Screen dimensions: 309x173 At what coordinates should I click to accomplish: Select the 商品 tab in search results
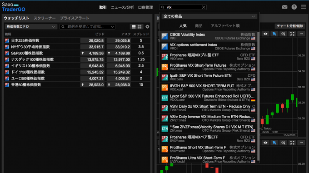pos(199,26)
